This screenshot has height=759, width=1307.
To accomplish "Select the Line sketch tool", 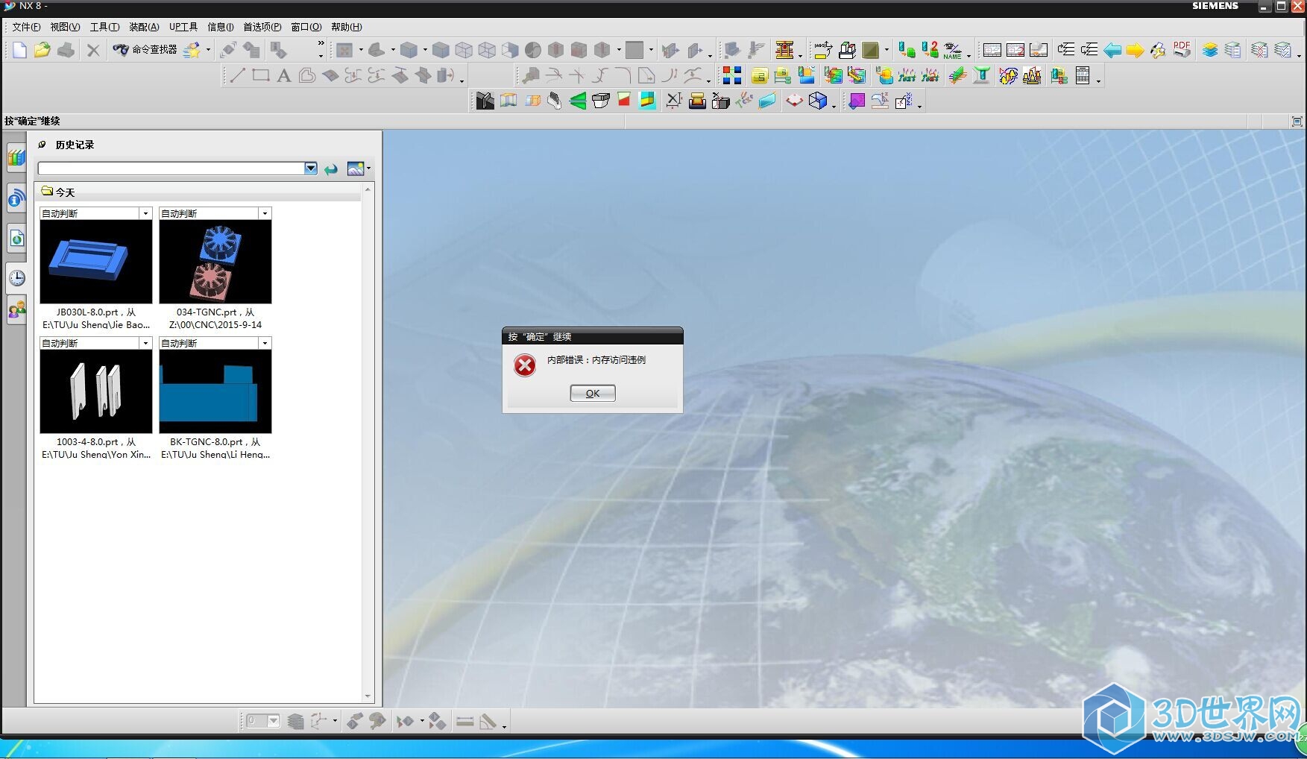I will point(237,75).
